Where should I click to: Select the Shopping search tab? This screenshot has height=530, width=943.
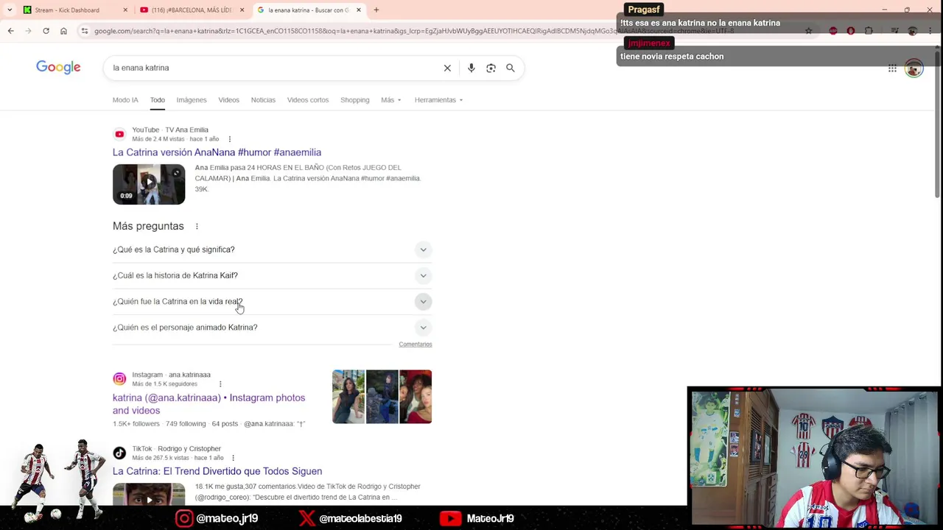[x=354, y=100]
